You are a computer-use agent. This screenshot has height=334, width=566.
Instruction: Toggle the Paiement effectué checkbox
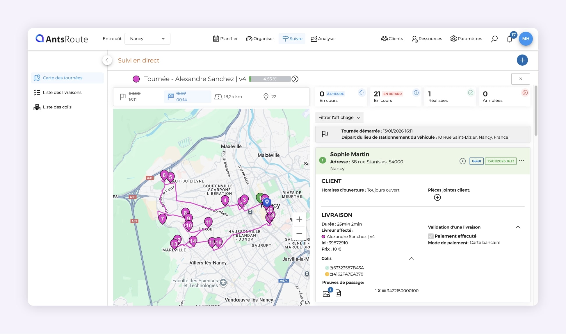coord(431,236)
